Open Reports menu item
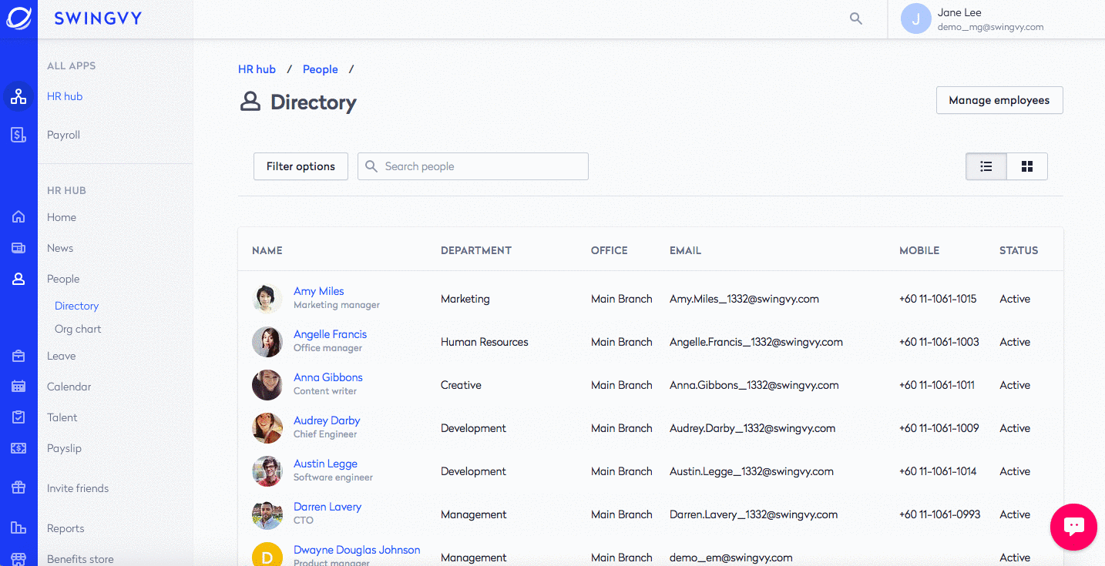This screenshot has width=1105, height=566. pyautogui.click(x=65, y=528)
